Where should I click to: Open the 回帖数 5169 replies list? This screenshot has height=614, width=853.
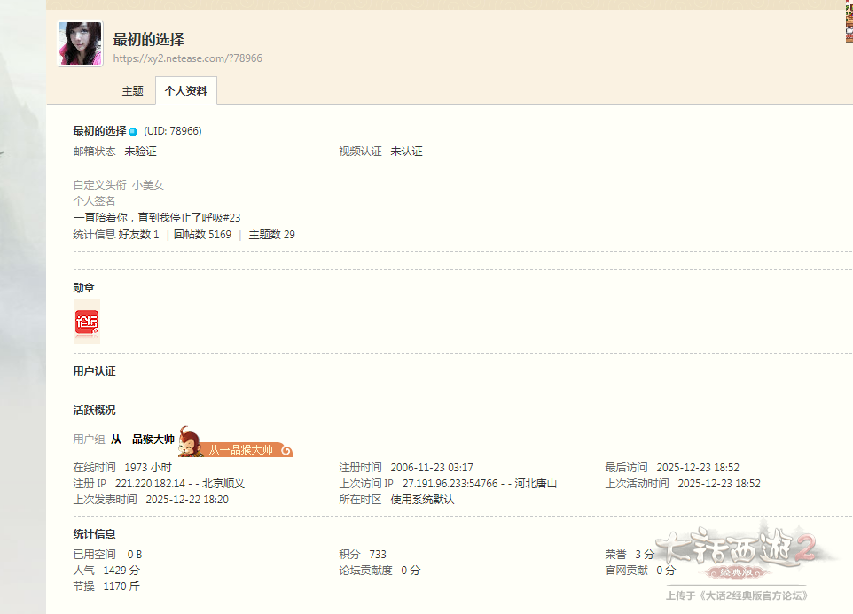pos(202,235)
